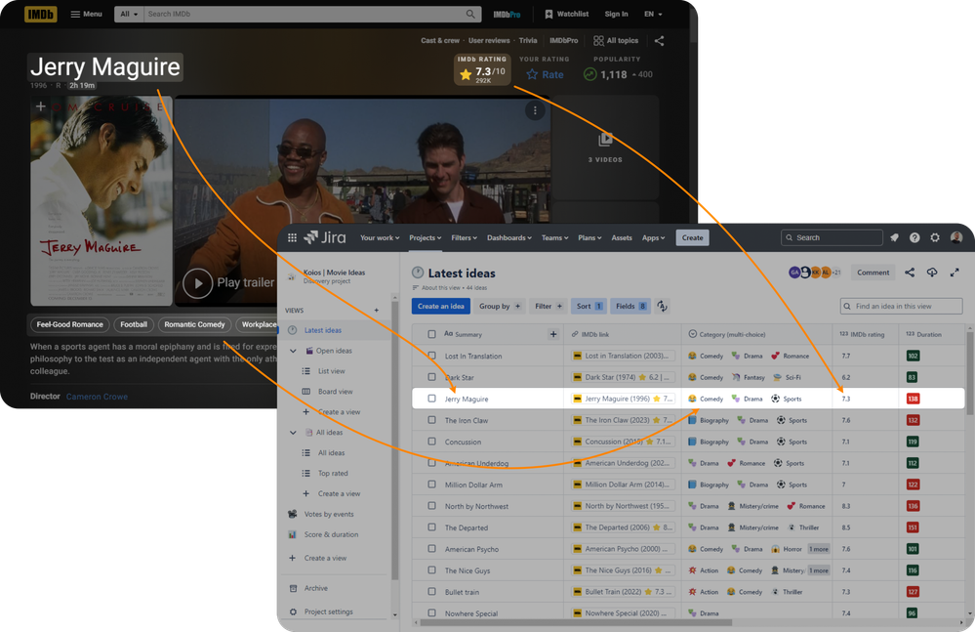Click the IMDb share icon
The width and height of the screenshot is (975, 632).
point(660,41)
